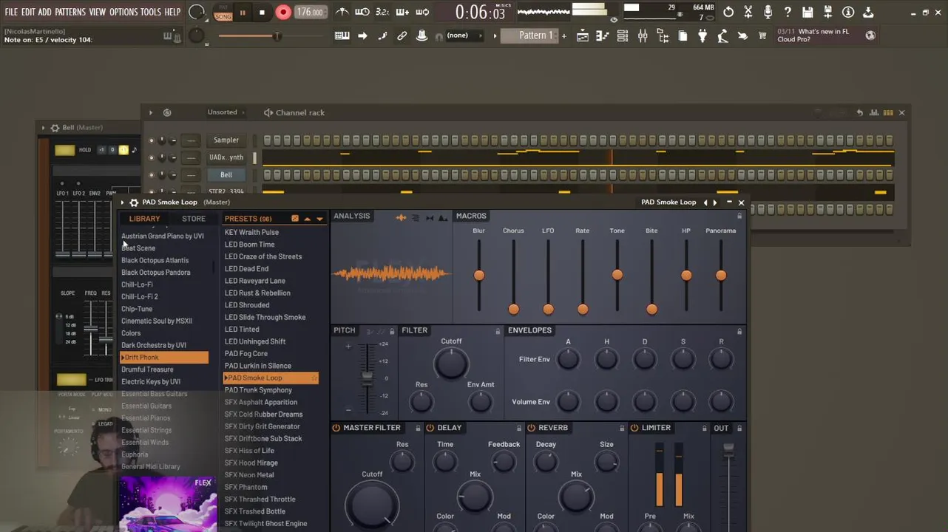Viewport: 948px width, 532px height.
Task: Open the Unsorted channel filter dropdown
Action: (226, 112)
